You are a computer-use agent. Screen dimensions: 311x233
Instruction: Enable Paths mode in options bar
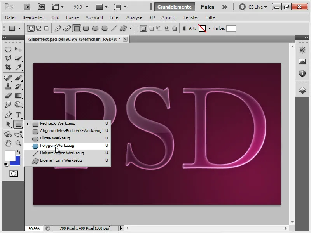(x=38, y=28)
